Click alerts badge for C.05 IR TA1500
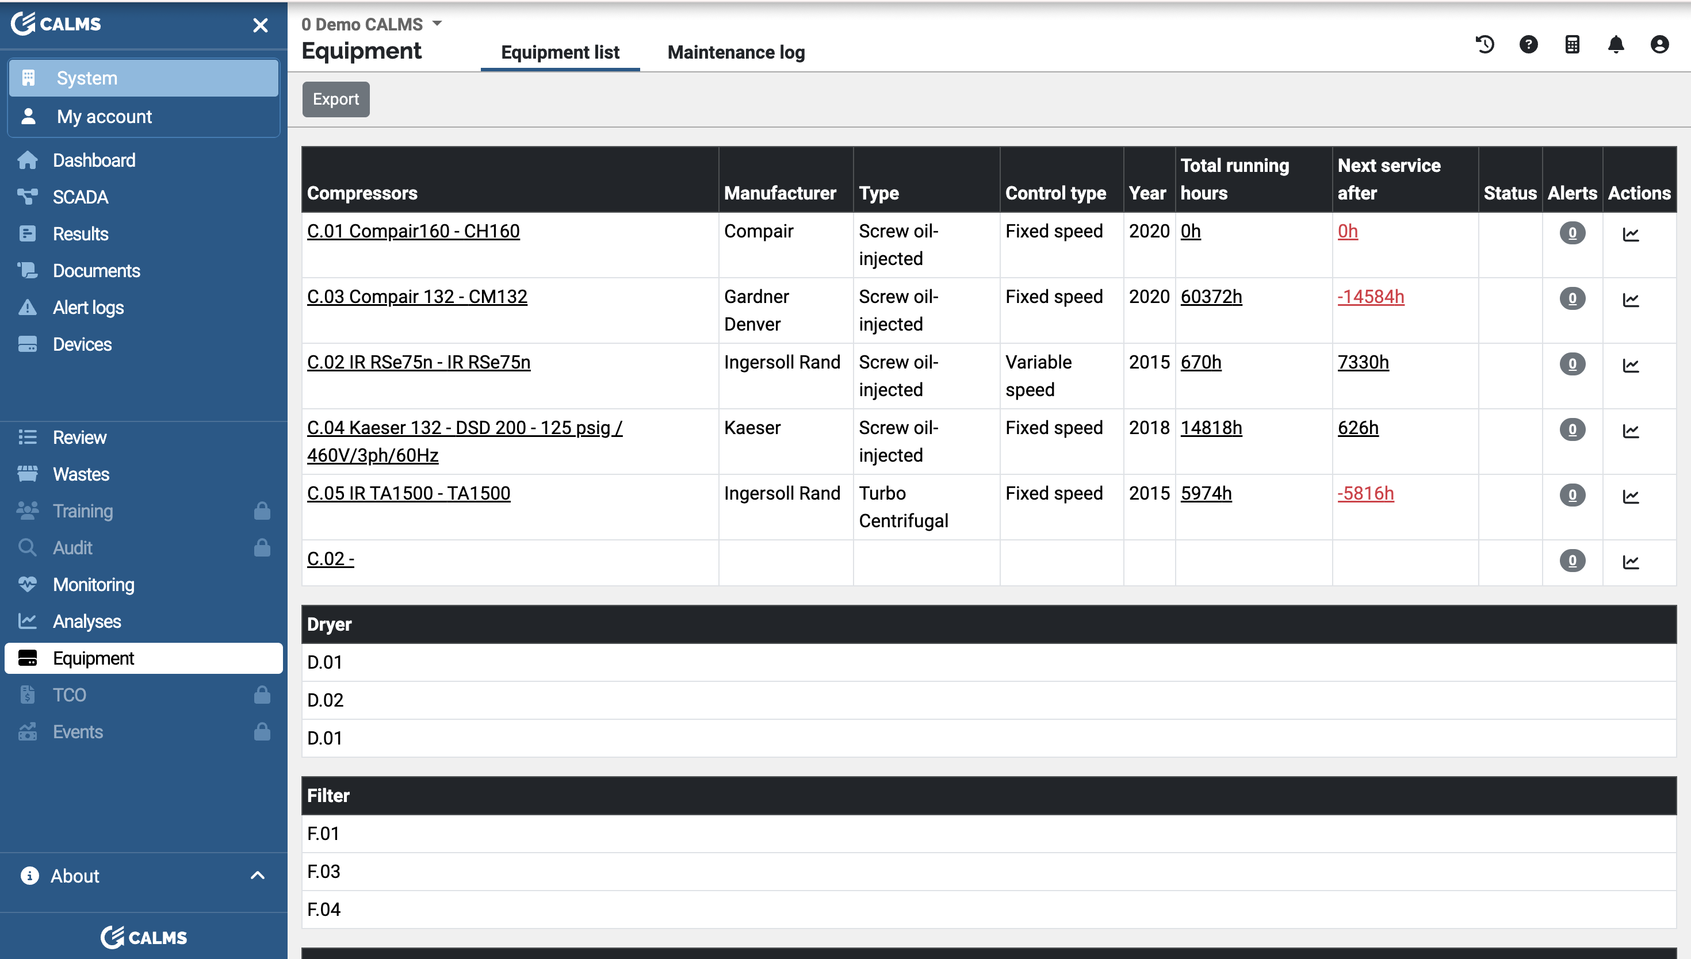 point(1572,494)
